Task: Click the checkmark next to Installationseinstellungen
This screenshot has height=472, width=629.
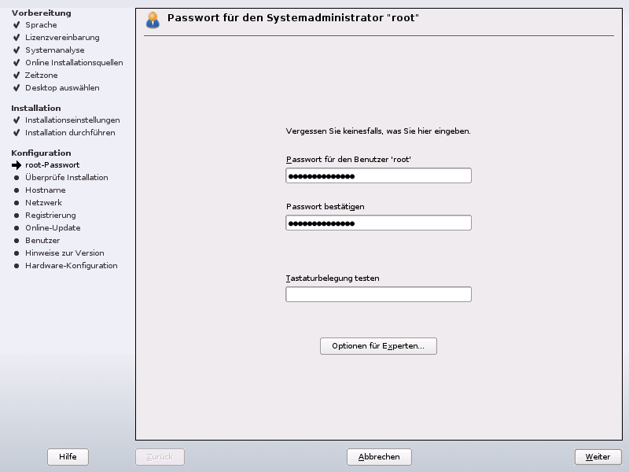Action: click(17, 120)
